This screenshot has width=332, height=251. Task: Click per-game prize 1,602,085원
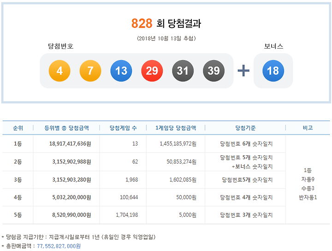[183, 180]
